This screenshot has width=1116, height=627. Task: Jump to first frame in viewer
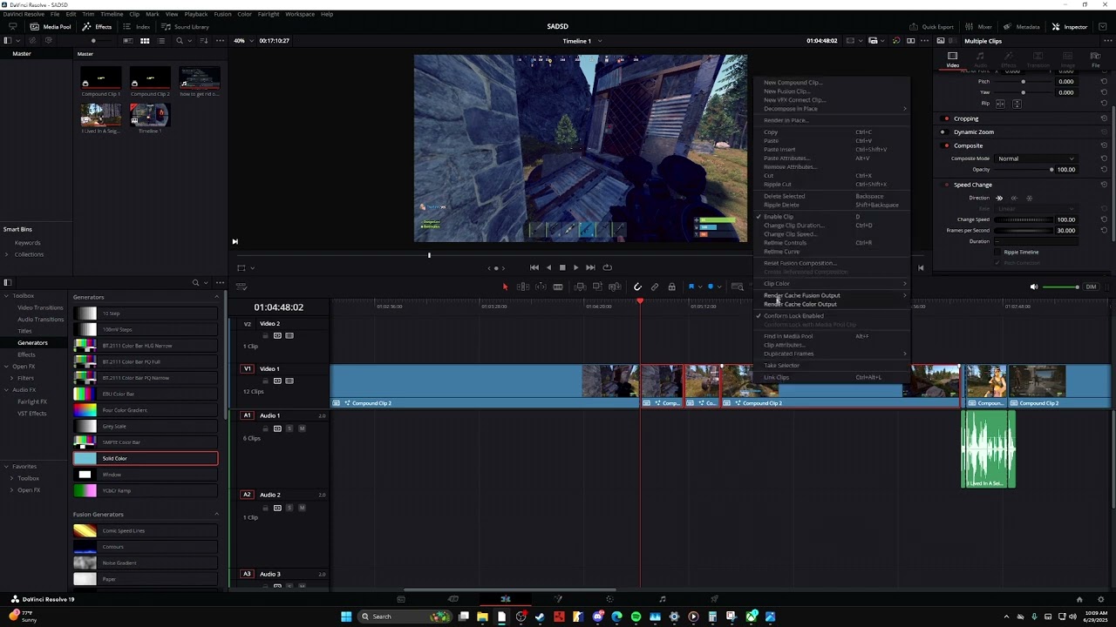[534, 267]
